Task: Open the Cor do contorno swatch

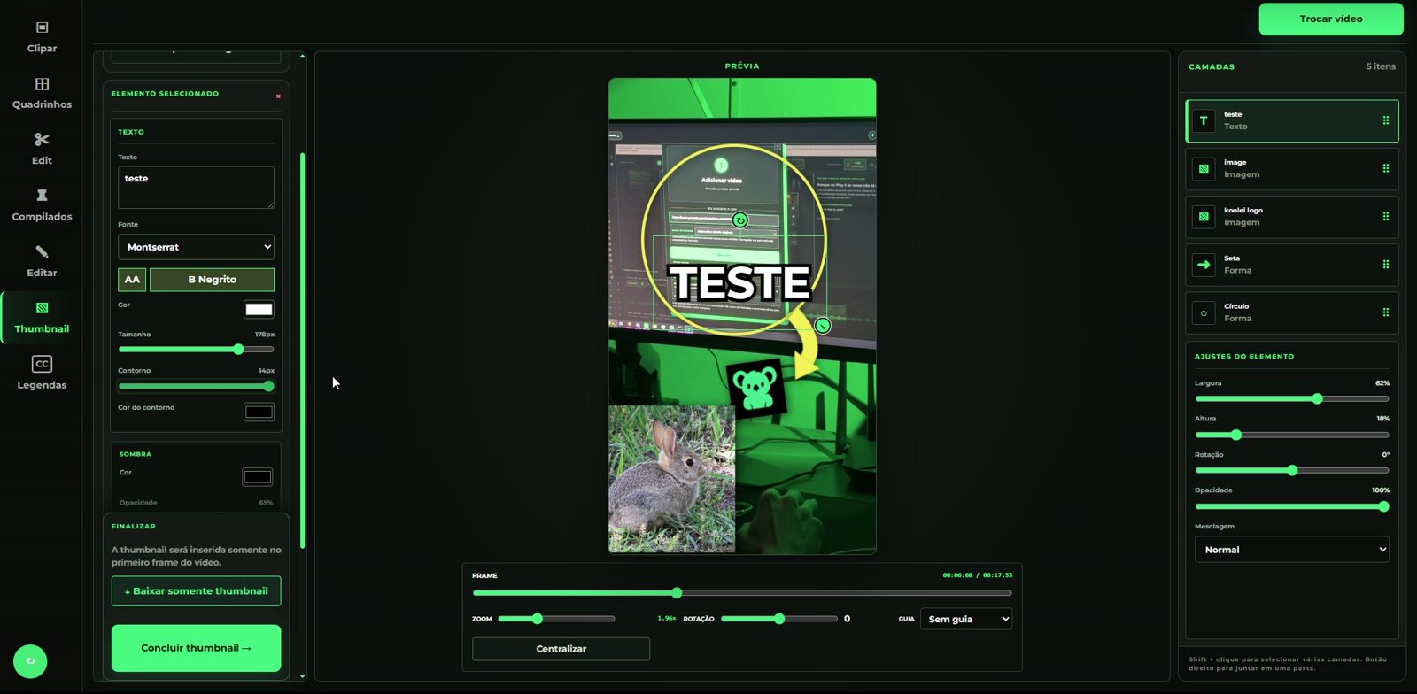Action: tap(259, 412)
